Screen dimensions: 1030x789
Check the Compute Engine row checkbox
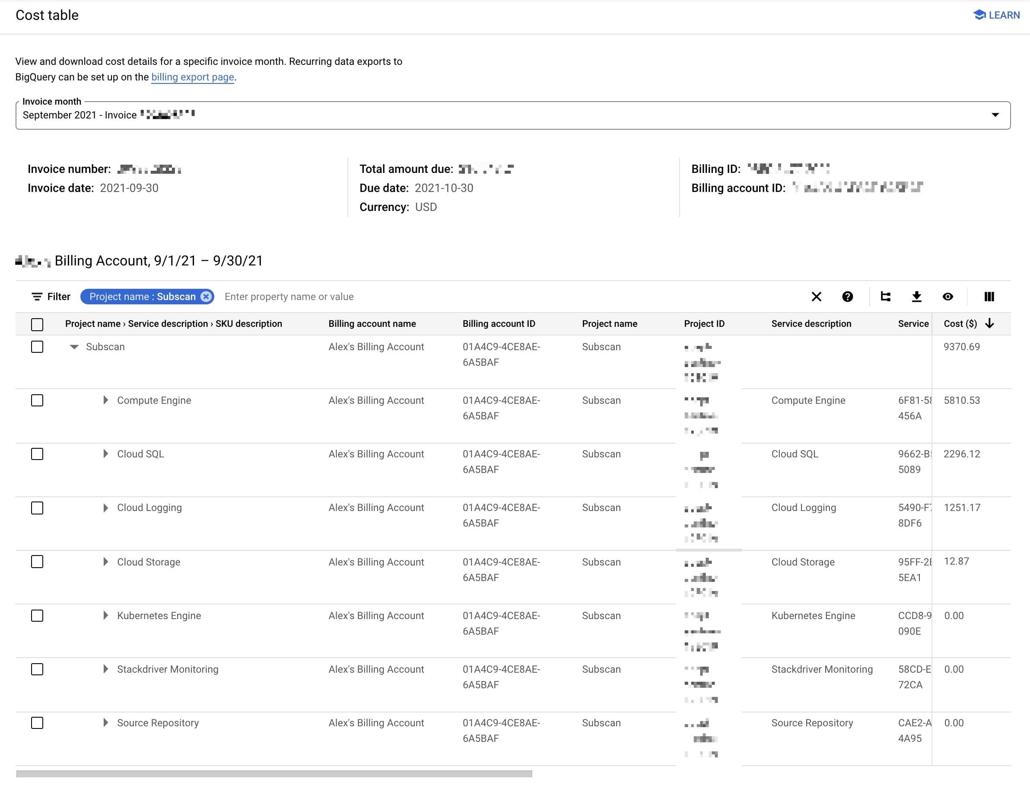click(37, 401)
